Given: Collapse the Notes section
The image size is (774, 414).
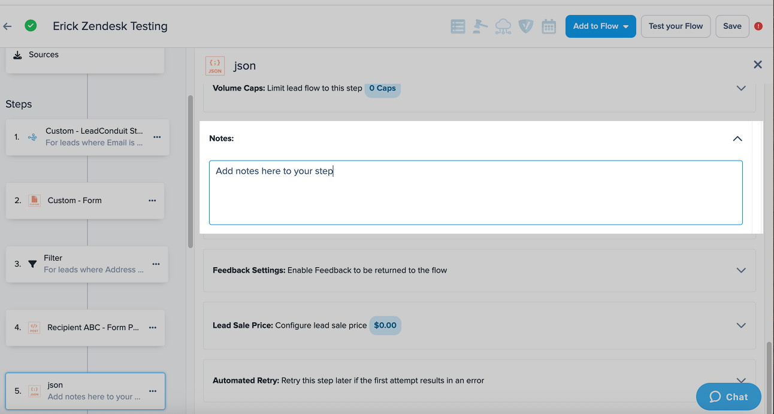Looking at the screenshot, I should point(737,138).
